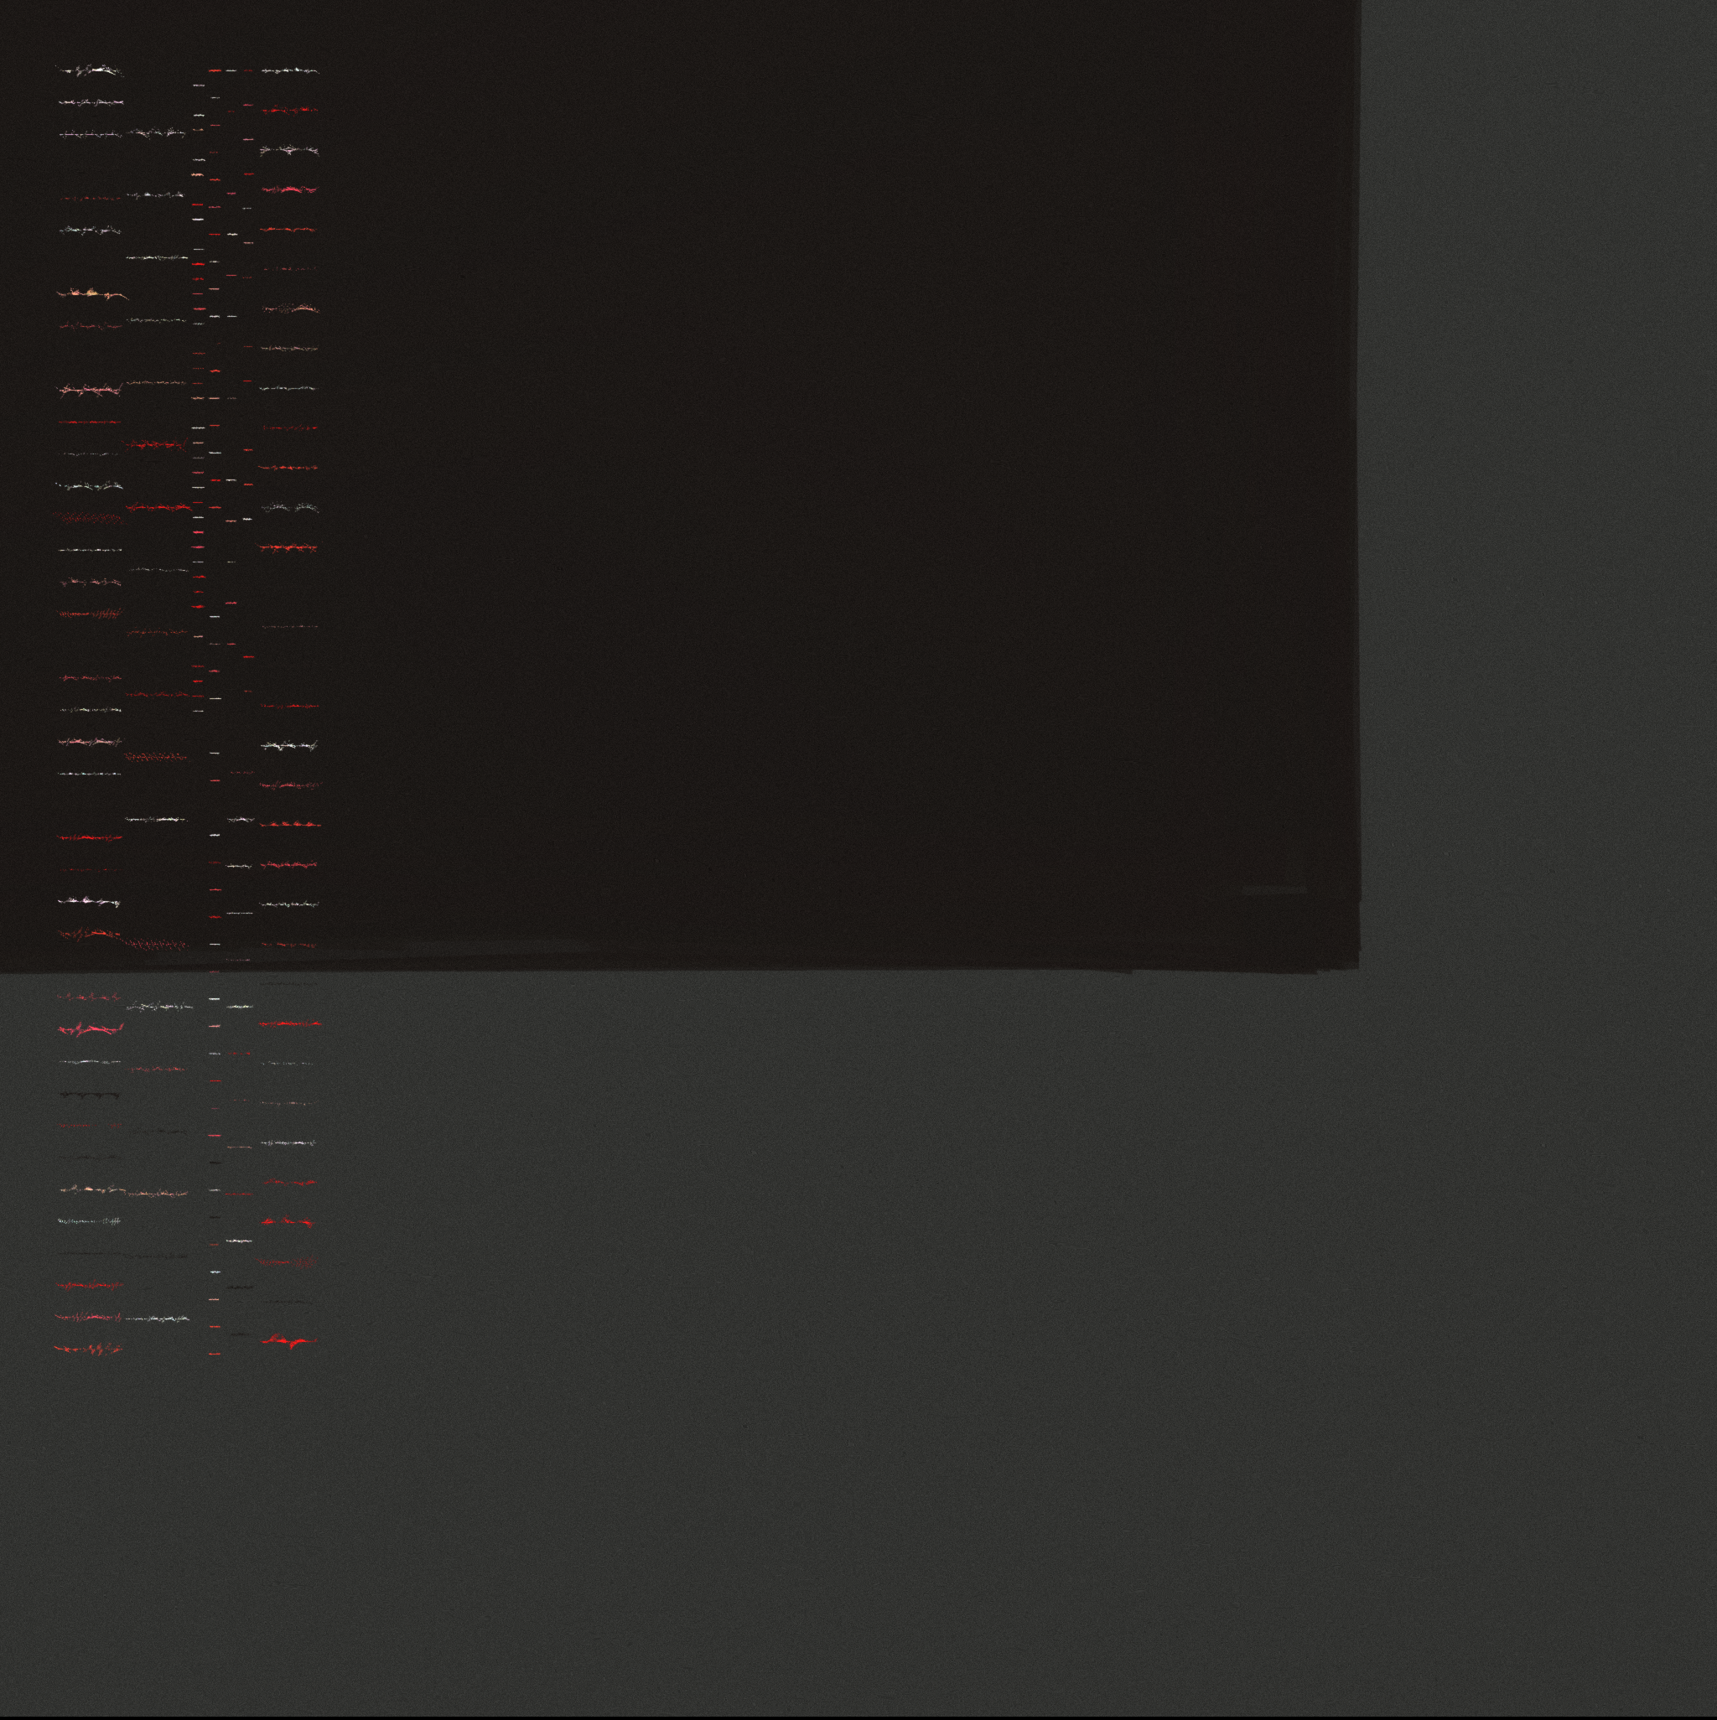Click the topmost white squiggle in the rightmost column

click(289, 70)
